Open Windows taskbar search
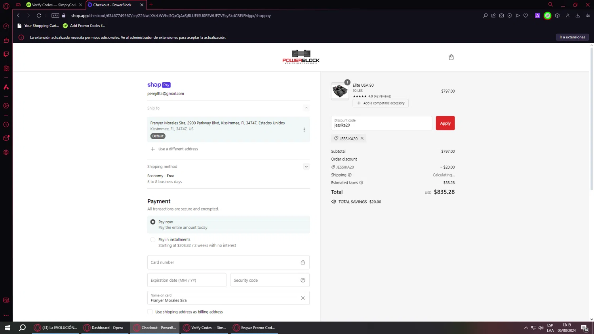The image size is (594, 334). tap(23, 328)
